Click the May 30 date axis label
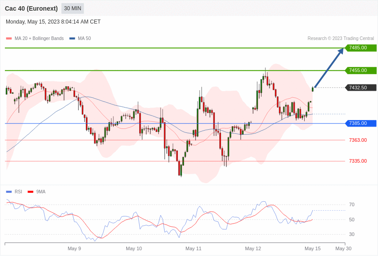Image resolution: width=378 pixels, height=256 pixels. click(343, 248)
